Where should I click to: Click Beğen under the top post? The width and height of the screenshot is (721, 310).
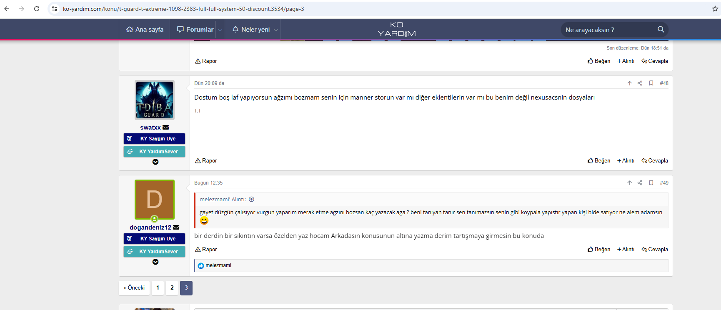tap(599, 61)
